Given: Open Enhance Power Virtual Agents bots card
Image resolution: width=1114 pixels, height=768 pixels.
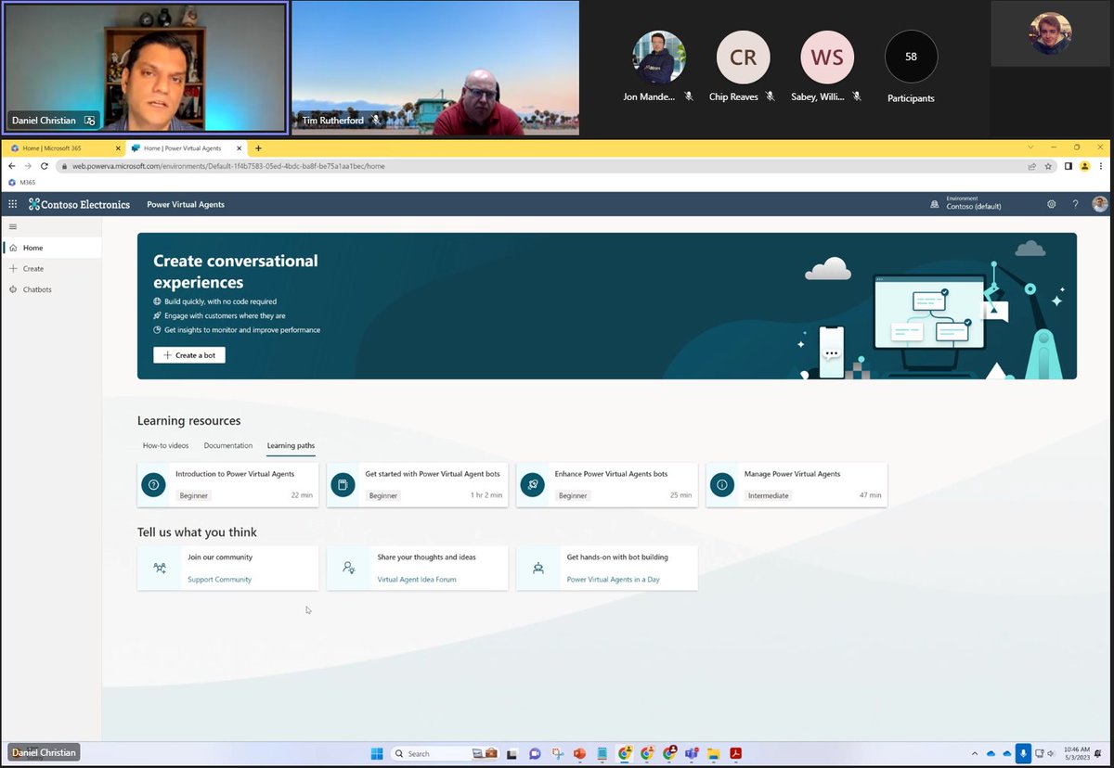Looking at the screenshot, I should coord(607,484).
